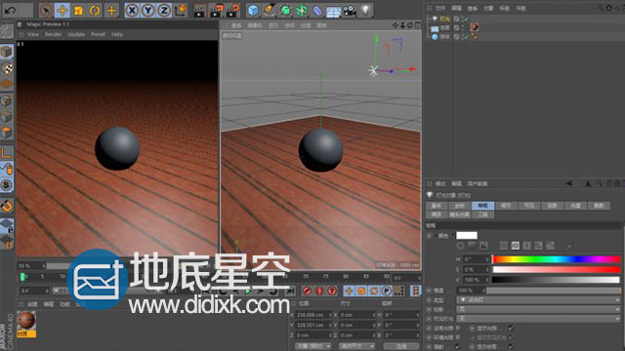Image resolution: width=625 pixels, height=351 pixels.
Task: Select the Rotate tool icon
Action: (95, 11)
